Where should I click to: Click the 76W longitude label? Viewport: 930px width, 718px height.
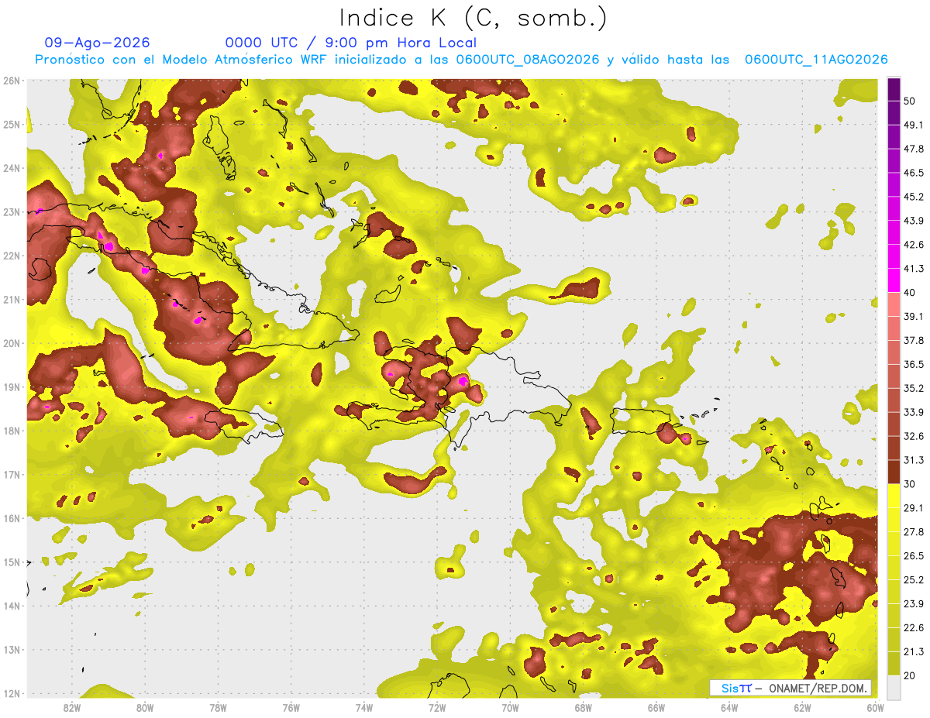[x=291, y=708]
